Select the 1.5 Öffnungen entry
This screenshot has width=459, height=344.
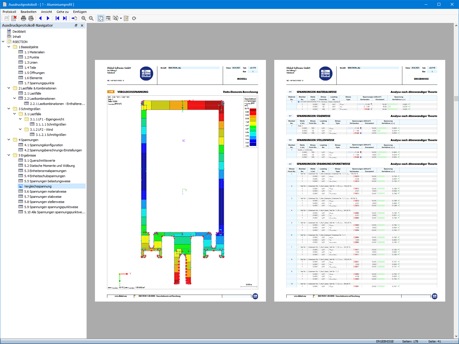tap(34, 73)
